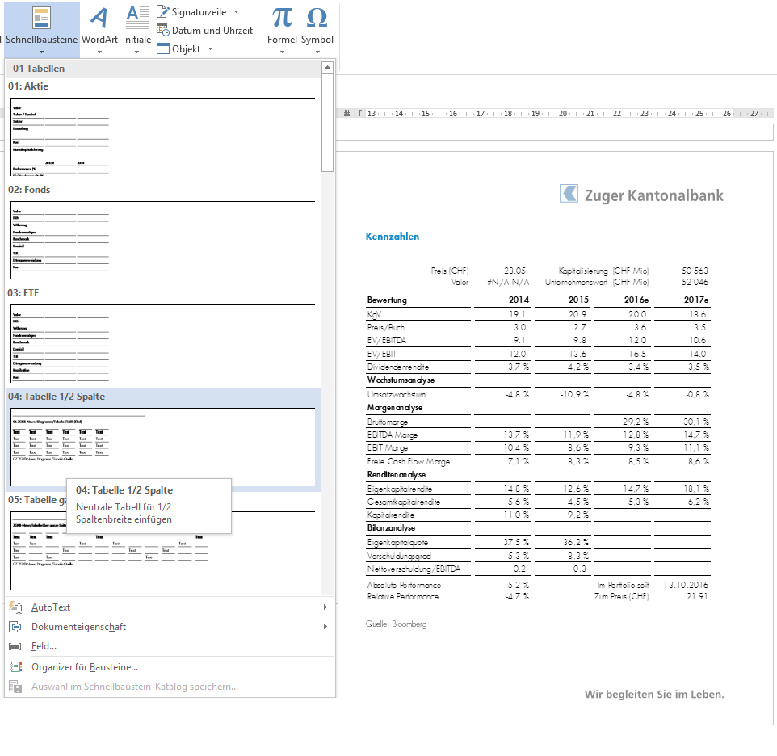Screen dimensions: 777x756
Task: Click the KgV row label
Action: click(x=374, y=314)
